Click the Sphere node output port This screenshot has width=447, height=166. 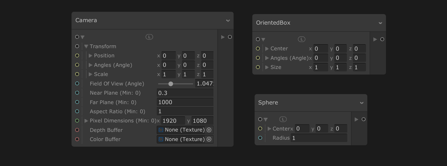click(364, 119)
